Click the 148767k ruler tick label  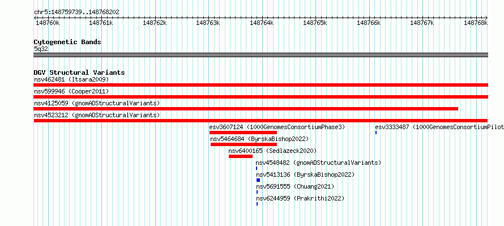pyautogui.click(x=422, y=23)
